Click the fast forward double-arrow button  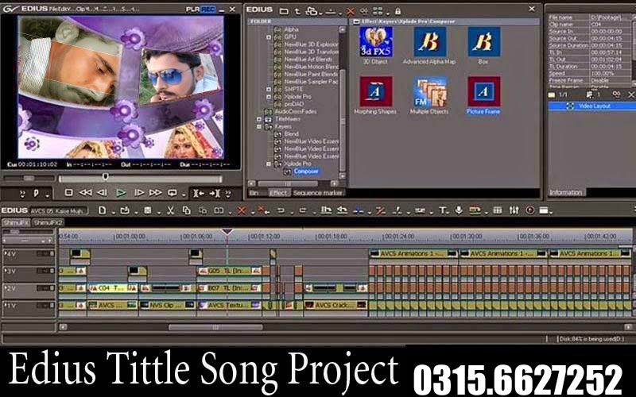coord(155,193)
